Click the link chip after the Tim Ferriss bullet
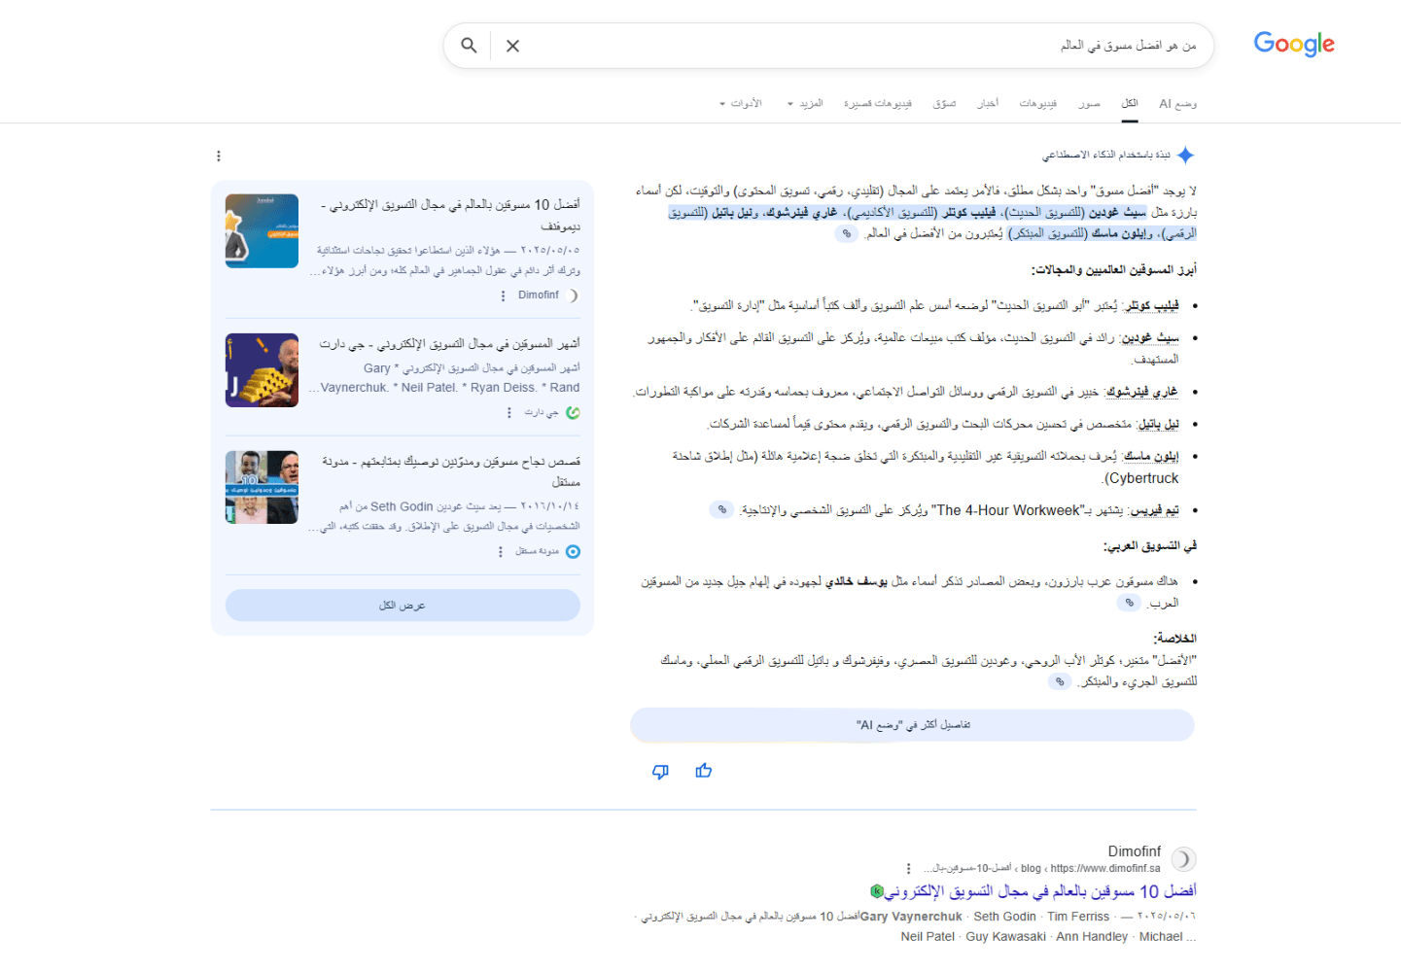The height and width of the screenshot is (972, 1401). point(720,509)
